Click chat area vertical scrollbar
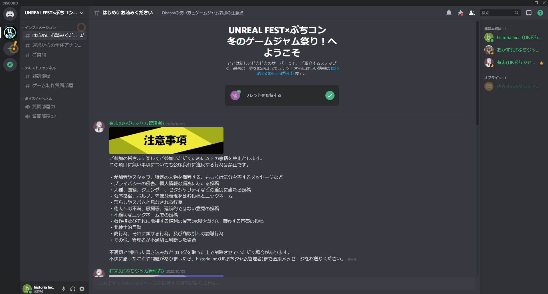The height and width of the screenshot is (294, 548). coord(477,73)
